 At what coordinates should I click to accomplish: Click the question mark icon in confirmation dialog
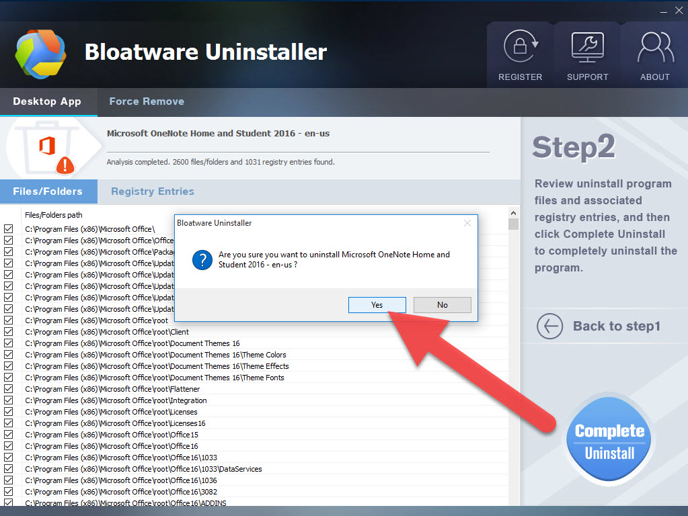202,261
